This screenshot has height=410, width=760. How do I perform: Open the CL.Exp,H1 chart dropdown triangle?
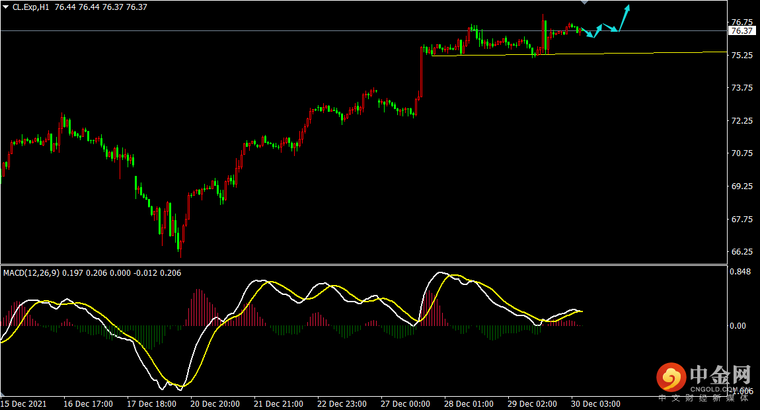coord(6,7)
